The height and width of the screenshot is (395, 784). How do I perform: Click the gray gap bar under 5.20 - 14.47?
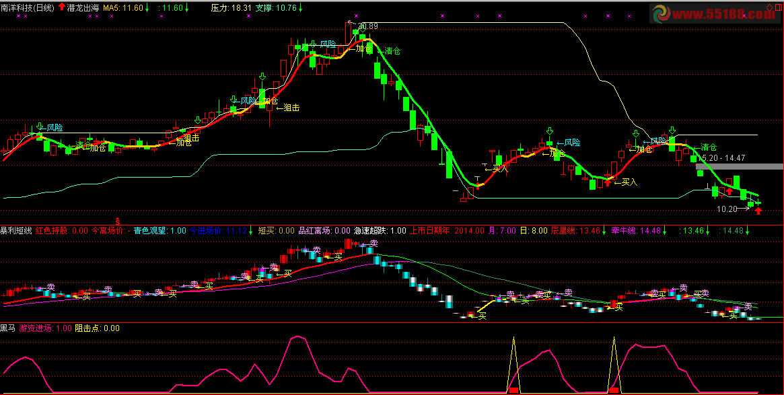(x=740, y=166)
